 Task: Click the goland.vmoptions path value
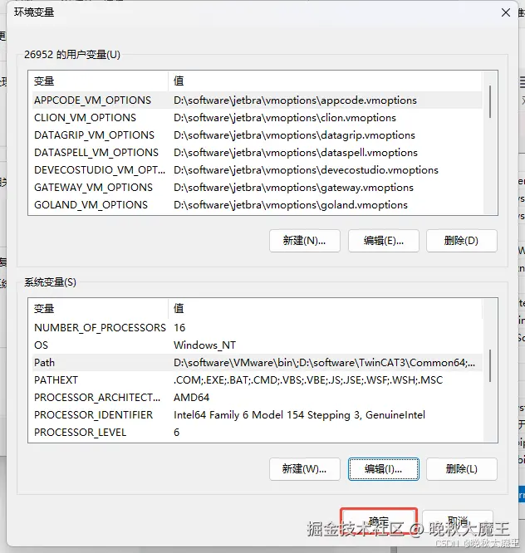pyautogui.click(x=291, y=205)
